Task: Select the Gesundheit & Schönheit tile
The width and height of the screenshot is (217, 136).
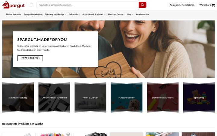Action: point(54,97)
